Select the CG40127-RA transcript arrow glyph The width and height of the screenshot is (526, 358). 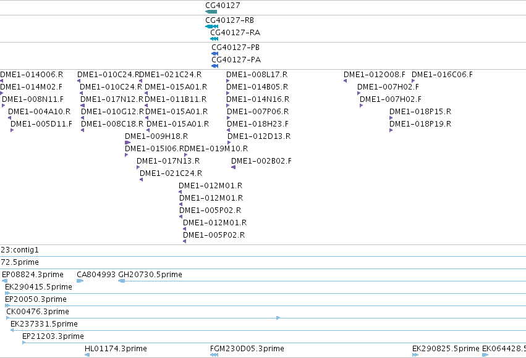coord(214,39)
